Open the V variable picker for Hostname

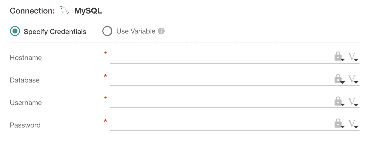pos(353,57)
